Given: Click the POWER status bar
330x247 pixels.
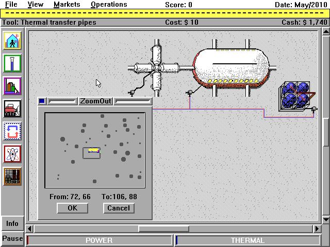Looking at the screenshot, I should tap(99, 240).
